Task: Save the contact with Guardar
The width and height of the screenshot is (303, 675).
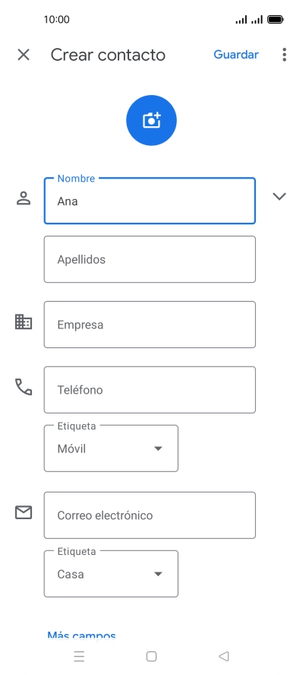Action: click(236, 55)
